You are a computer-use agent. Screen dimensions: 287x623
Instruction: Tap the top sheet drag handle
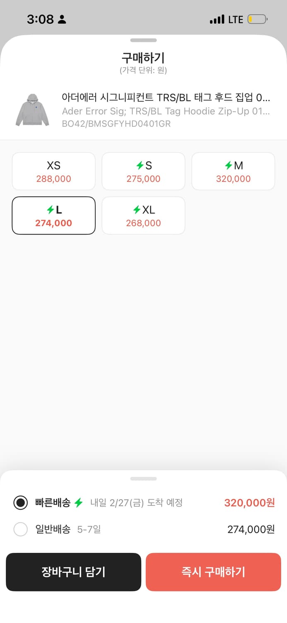[x=143, y=40]
